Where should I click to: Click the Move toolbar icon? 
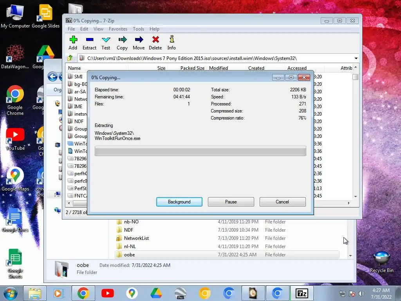click(x=139, y=42)
